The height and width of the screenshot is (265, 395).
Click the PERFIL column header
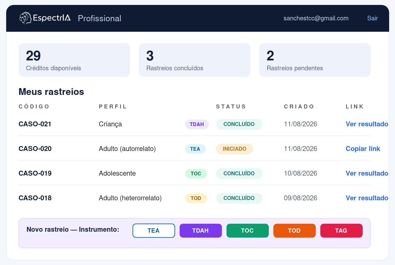113,107
